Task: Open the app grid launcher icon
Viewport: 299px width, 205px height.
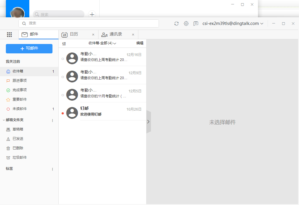Action: click(x=9, y=34)
